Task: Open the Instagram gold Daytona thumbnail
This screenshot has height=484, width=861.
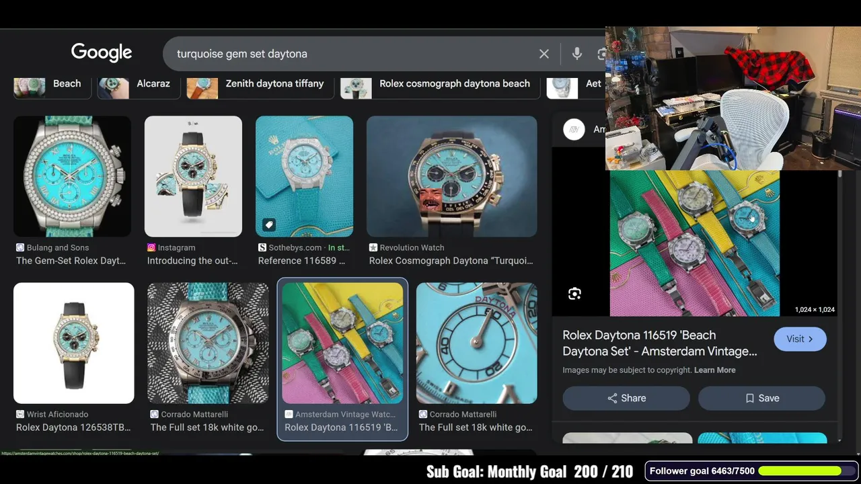Action: tap(193, 176)
